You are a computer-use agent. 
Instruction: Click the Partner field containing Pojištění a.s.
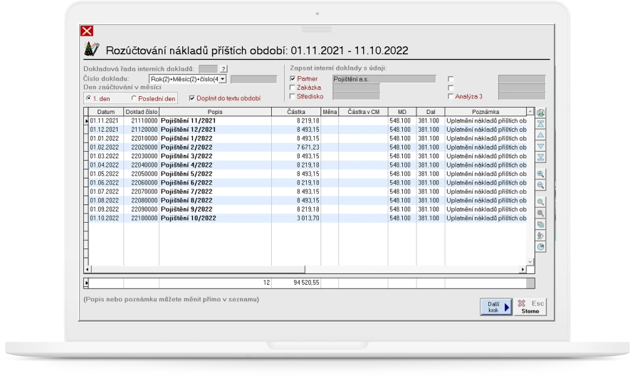coord(384,79)
